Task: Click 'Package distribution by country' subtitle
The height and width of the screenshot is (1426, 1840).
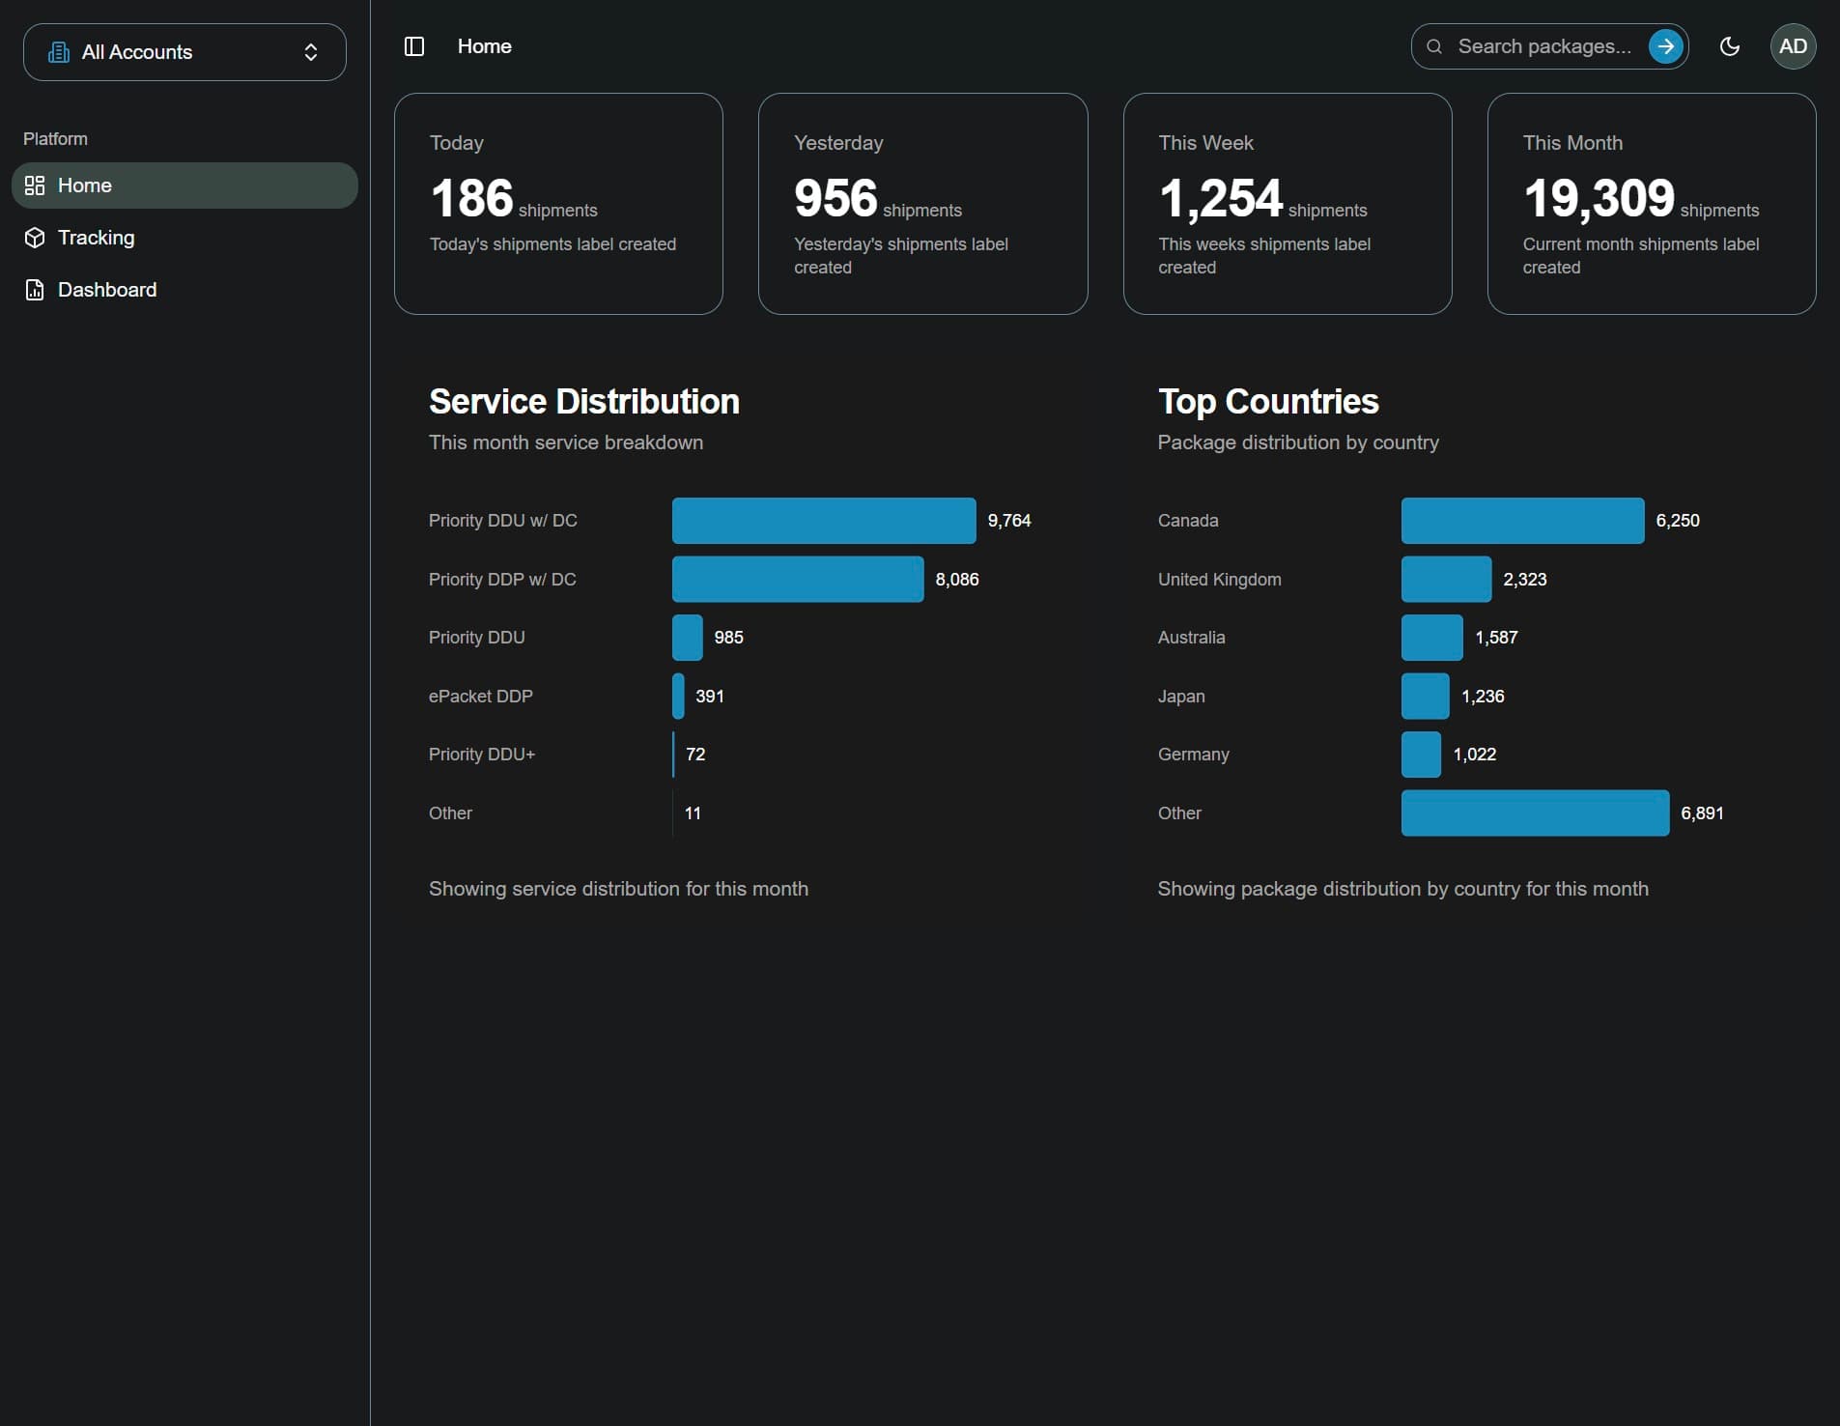Action: click(1298, 442)
